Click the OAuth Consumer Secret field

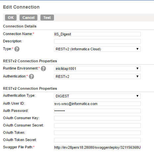tap(97, 126)
